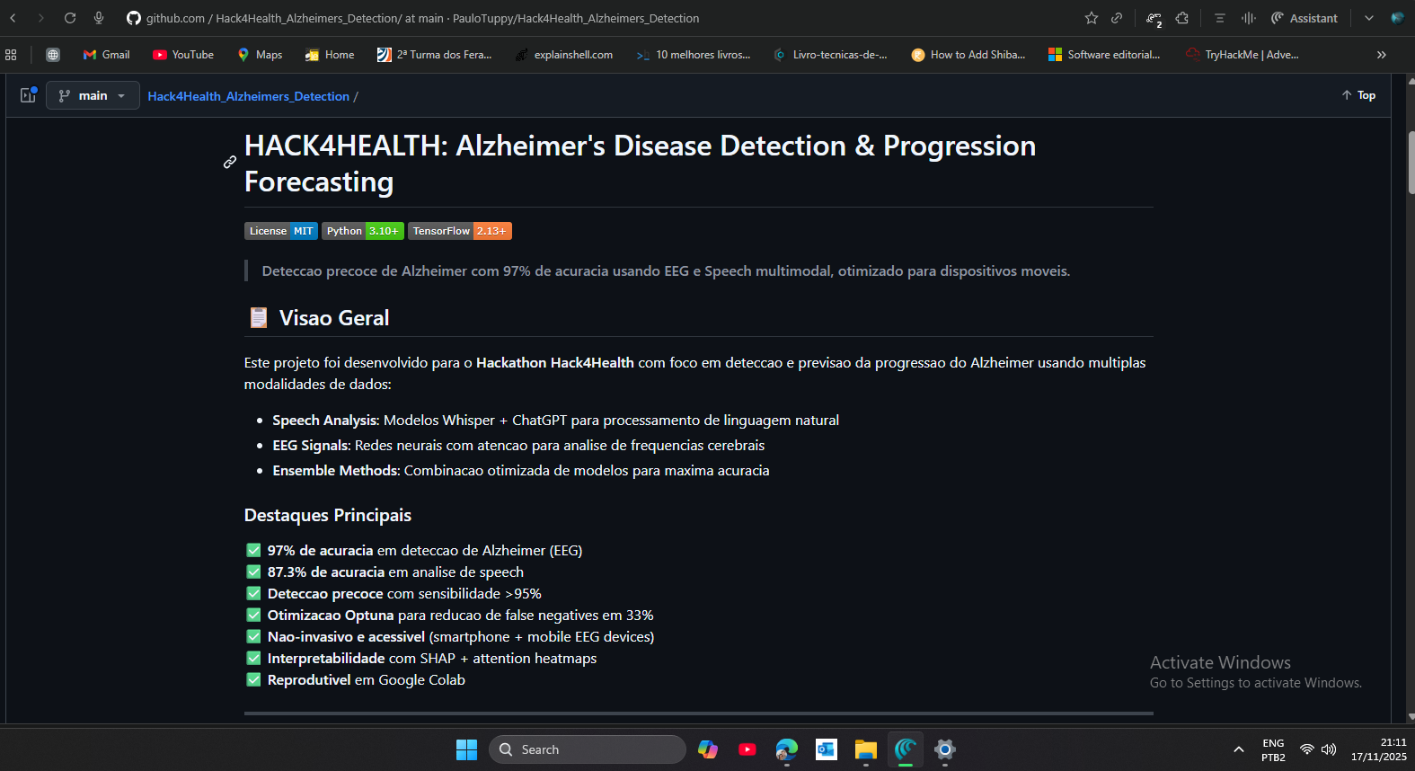Open the YouTube app on the taskbar
Screen dimensions: 1415x771
[747, 749]
